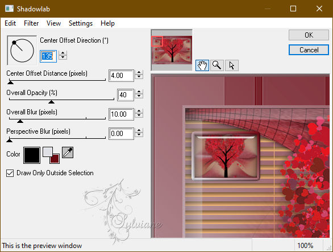This screenshot has width=333, height=252.
Task: Toggle Draw Only Outside Selection checkbox
Action: point(10,173)
